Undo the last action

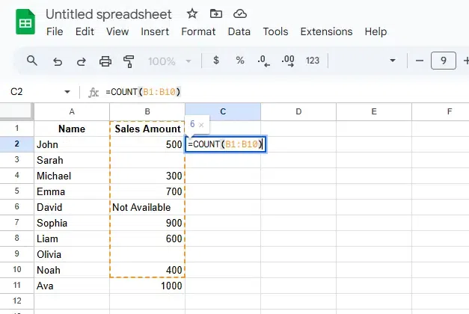[58, 61]
